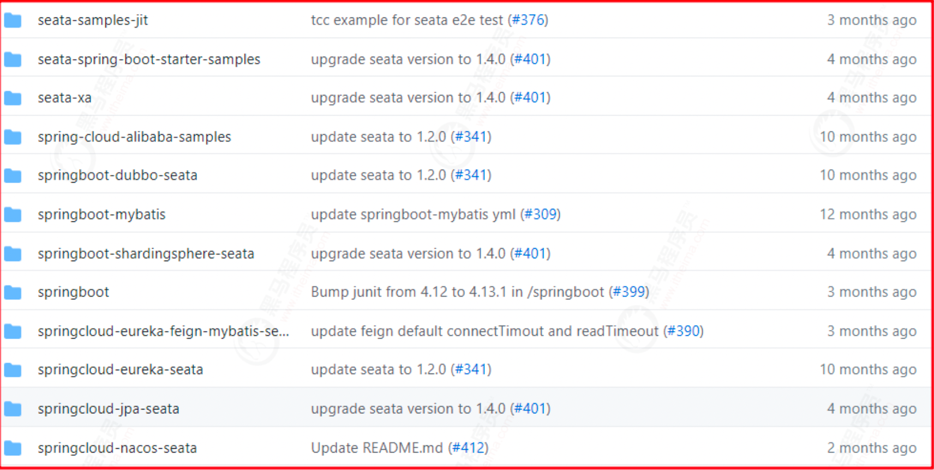Image resolution: width=934 pixels, height=470 pixels.
Task: Open #401 link in springboot-shardingsphere-seata row
Action: 530,254
